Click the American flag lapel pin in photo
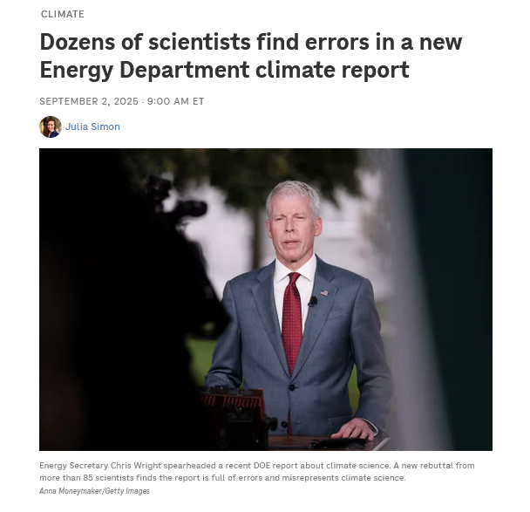 tap(323, 293)
